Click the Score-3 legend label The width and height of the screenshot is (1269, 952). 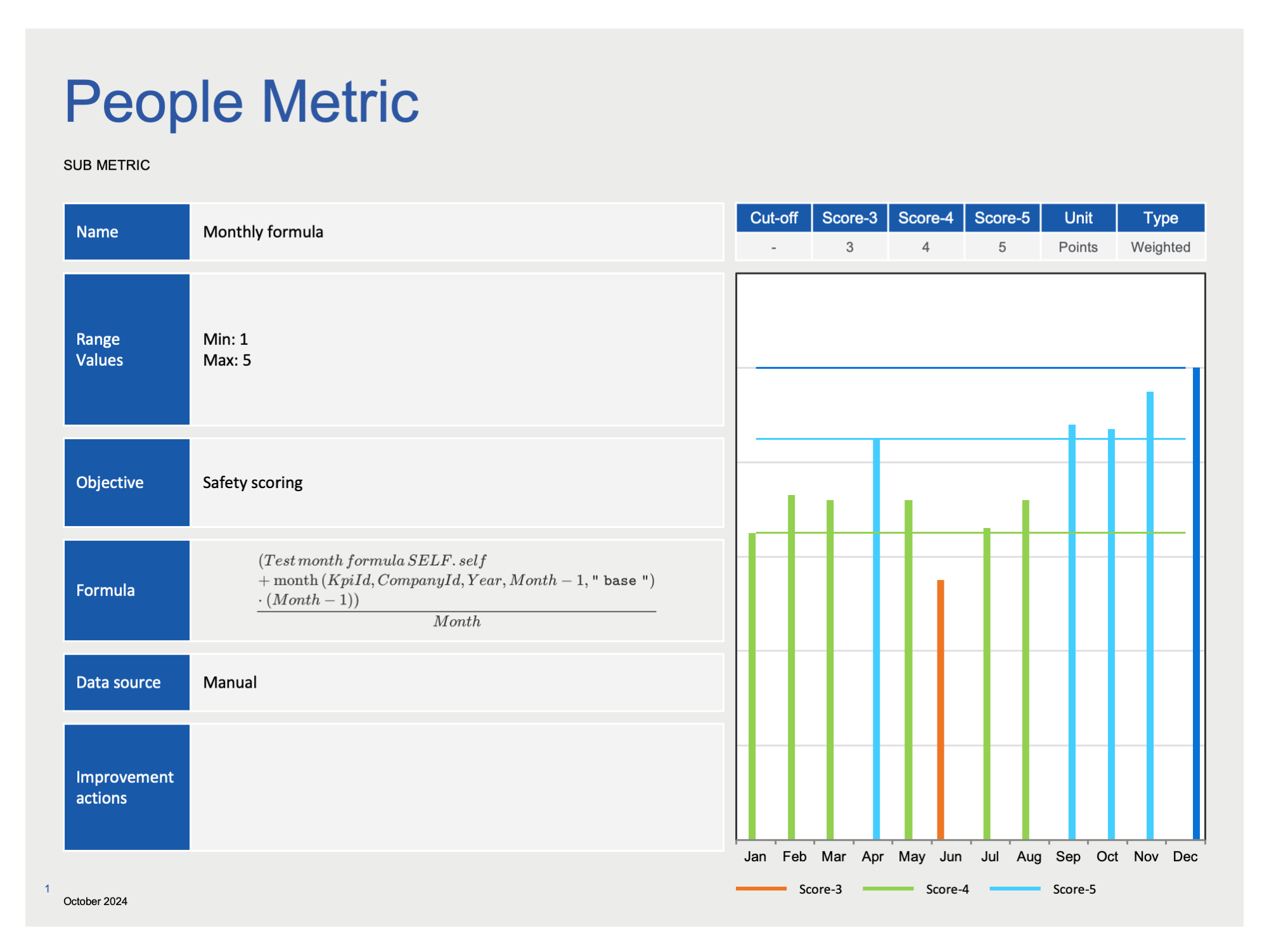[x=820, y=889]
